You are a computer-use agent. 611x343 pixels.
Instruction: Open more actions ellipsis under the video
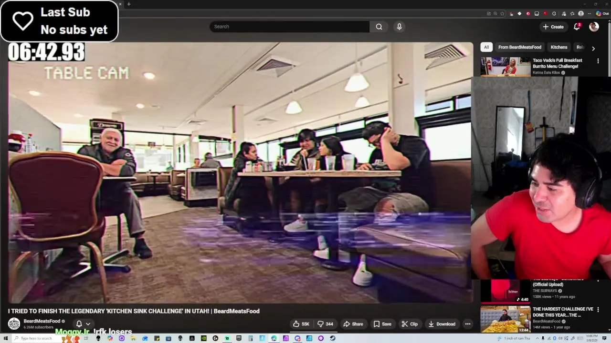[468, 324]
